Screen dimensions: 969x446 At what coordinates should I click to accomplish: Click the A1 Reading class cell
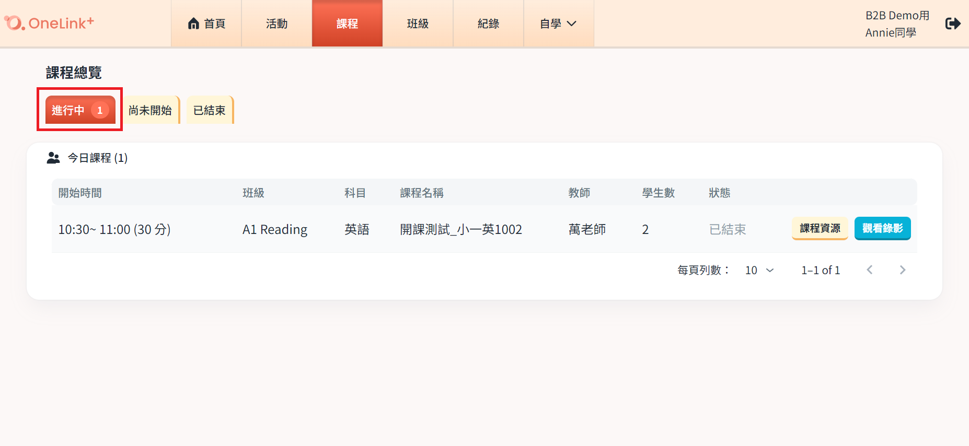tap(275, 229)
